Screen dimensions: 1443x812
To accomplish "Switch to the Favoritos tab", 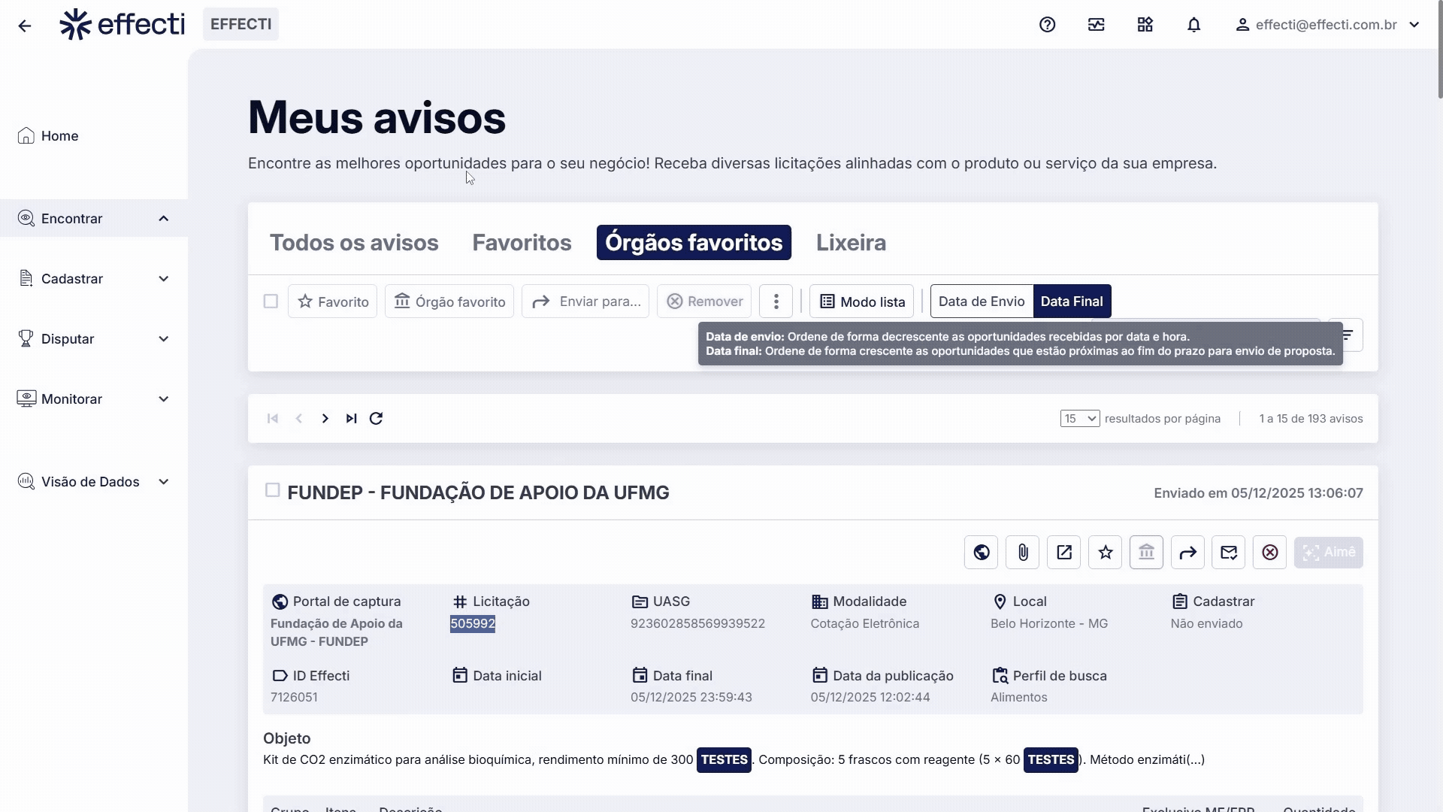I will tap(522, 243).
